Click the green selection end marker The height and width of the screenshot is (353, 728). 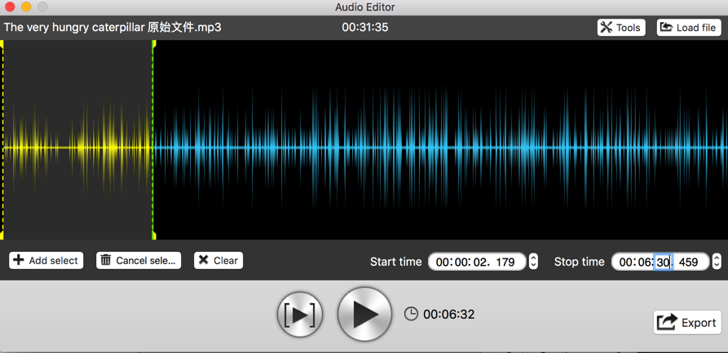[152, 139]
